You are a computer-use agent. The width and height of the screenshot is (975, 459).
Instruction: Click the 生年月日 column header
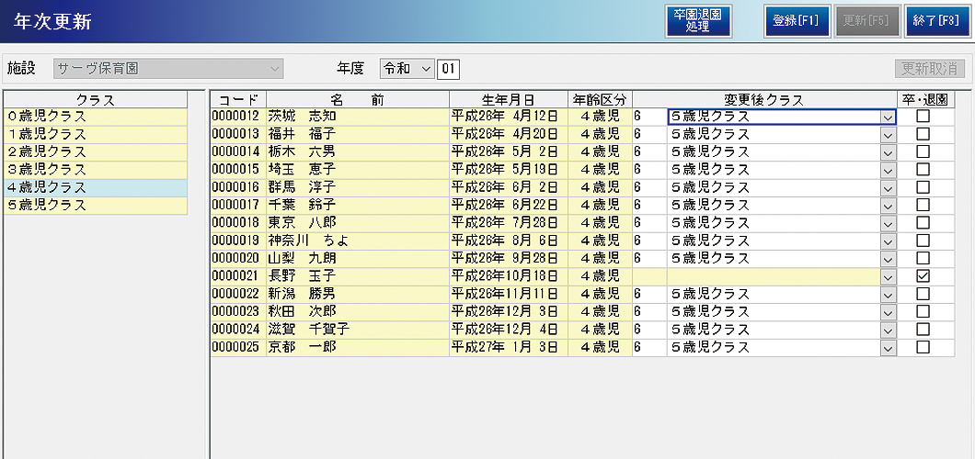click(508, 99)
